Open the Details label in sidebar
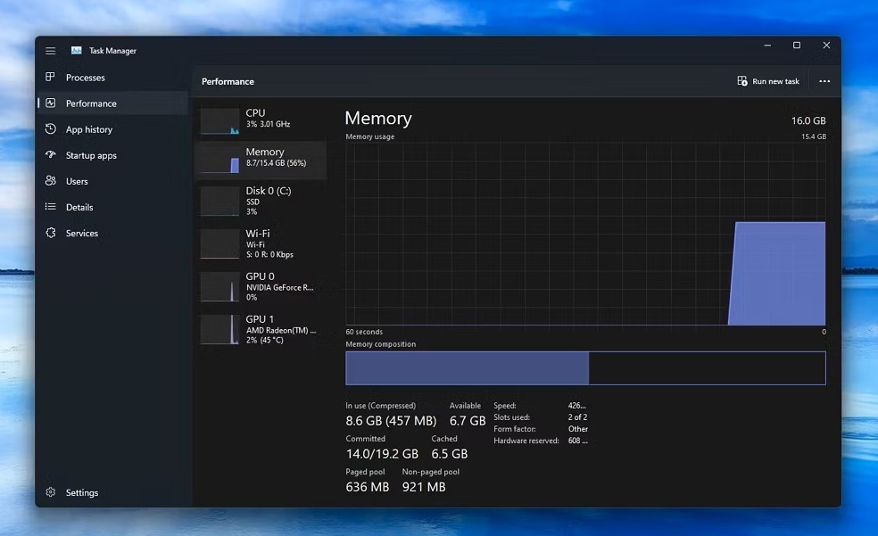Viewport: 878px width, 536px height. pos(79,207)
